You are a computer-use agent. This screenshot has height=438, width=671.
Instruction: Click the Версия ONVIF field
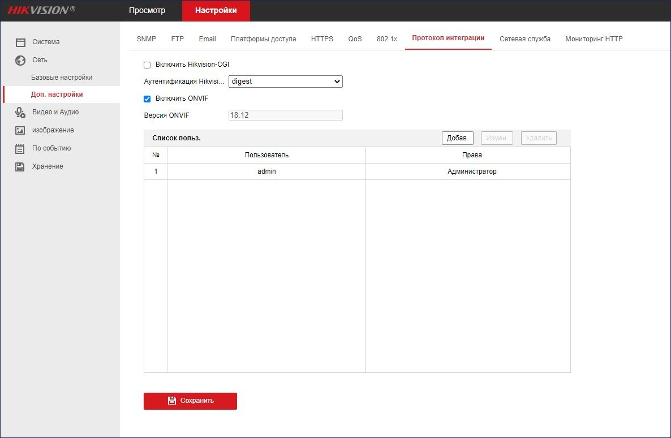(286, 115)
